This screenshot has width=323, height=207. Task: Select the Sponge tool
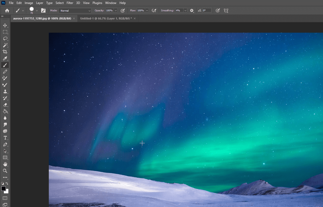tap(5, 131)
